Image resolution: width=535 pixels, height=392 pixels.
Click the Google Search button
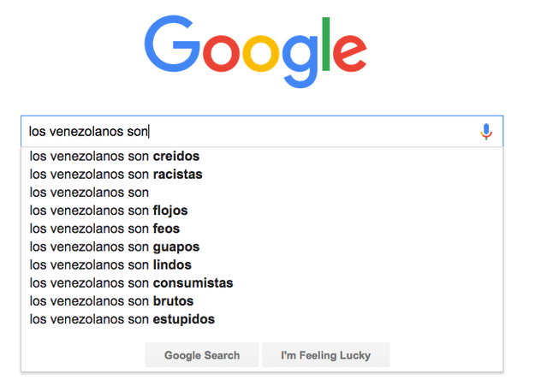202,355
